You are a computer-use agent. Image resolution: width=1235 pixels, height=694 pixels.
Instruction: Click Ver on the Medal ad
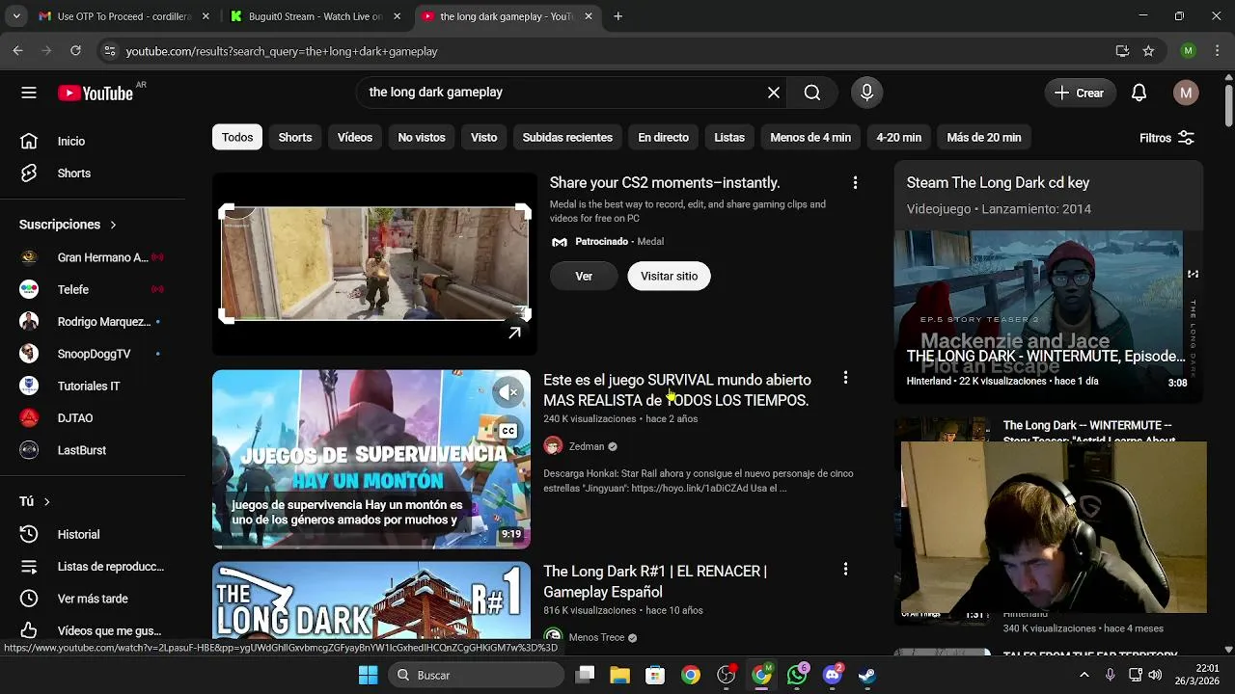[584, 277]
